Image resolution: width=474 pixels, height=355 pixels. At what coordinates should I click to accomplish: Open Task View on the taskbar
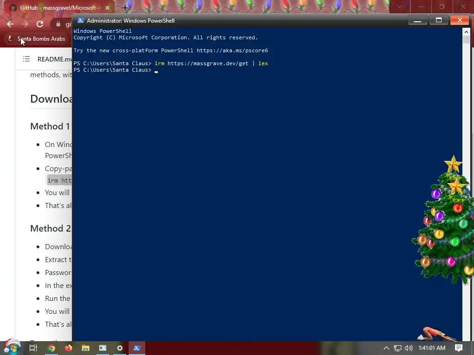[33, 348]
